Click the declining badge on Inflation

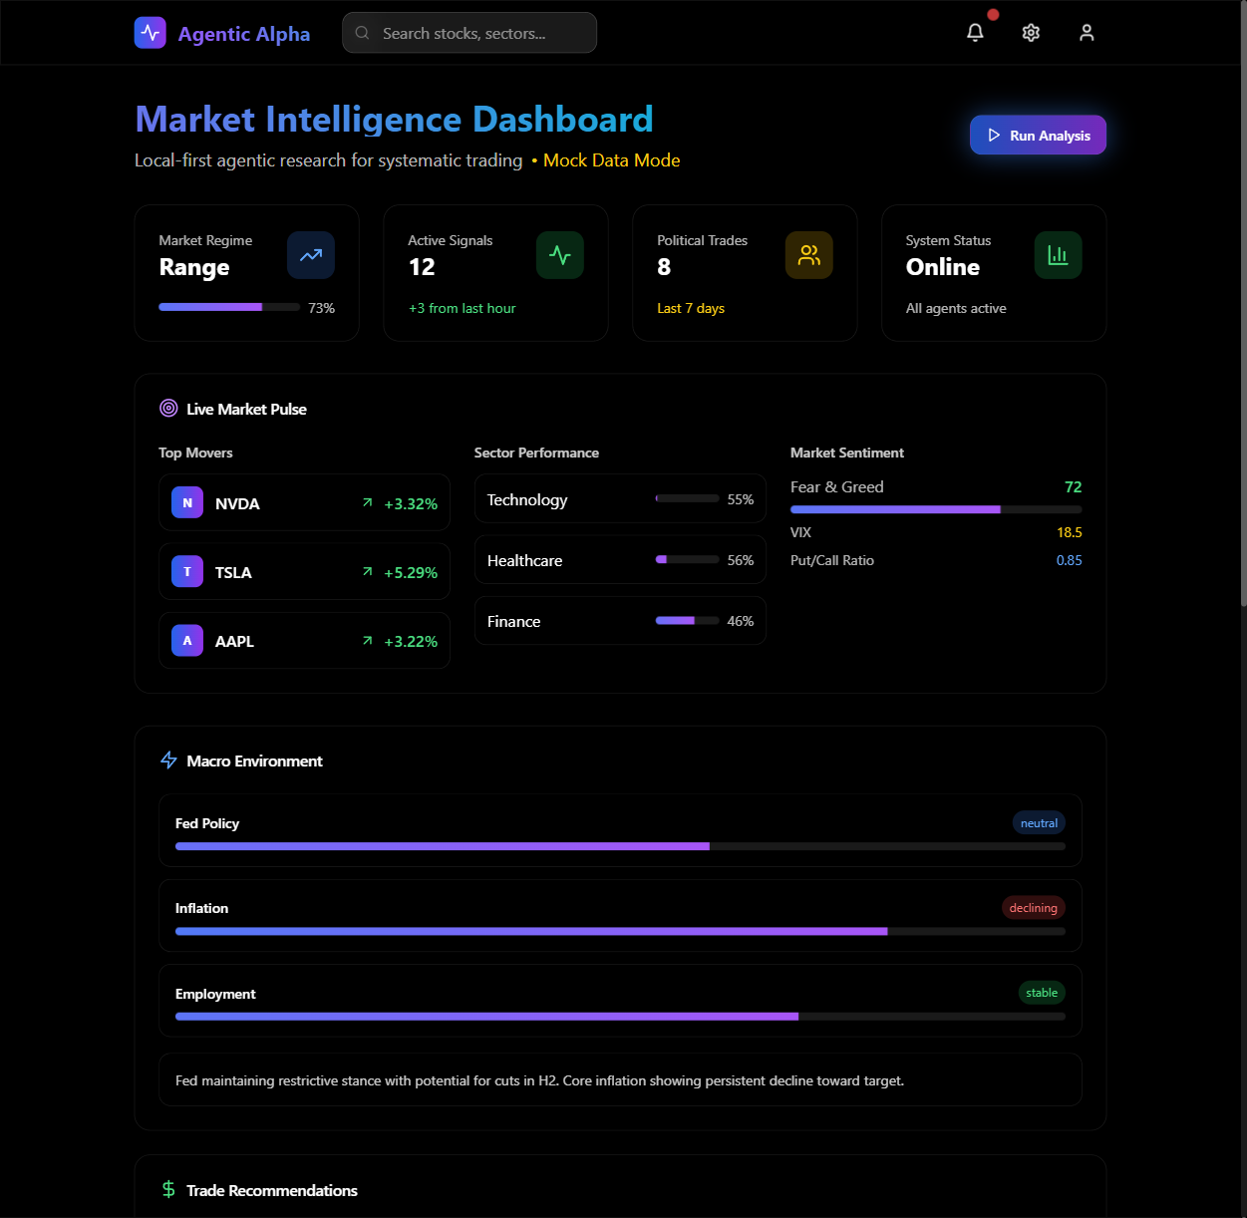(1033, 908)
